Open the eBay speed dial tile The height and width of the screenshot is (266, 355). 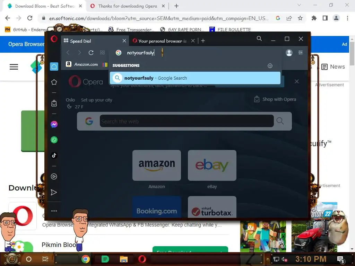[x=212, y=165]
